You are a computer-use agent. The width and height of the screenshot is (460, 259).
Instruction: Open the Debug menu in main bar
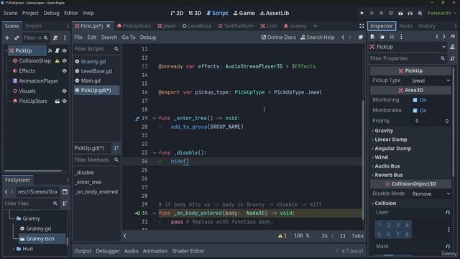tap(51, 13)
